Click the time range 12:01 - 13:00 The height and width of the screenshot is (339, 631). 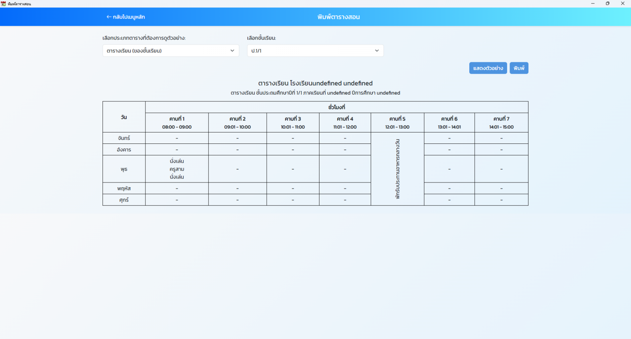(x=398, y=127)
